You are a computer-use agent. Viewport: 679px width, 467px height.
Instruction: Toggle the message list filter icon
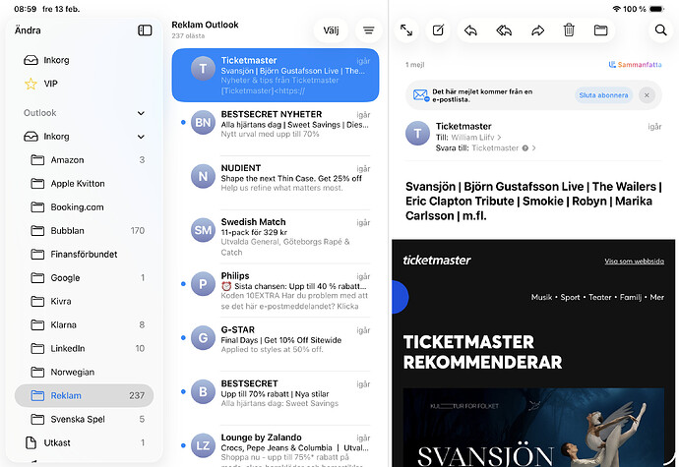click(x=368, y=30)
